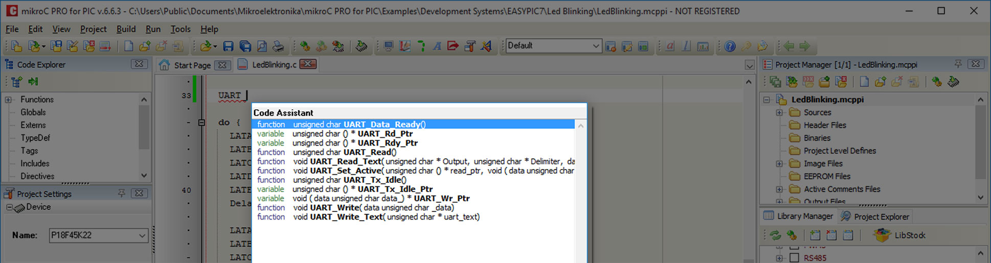Open the editor tab list dropdown arrow
The height and width of the screenshot is (263, 991).
[x=749, y=65]
